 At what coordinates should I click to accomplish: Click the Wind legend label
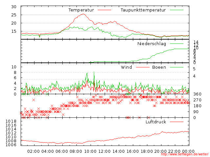pyautogui.click(x=126, y=67)
